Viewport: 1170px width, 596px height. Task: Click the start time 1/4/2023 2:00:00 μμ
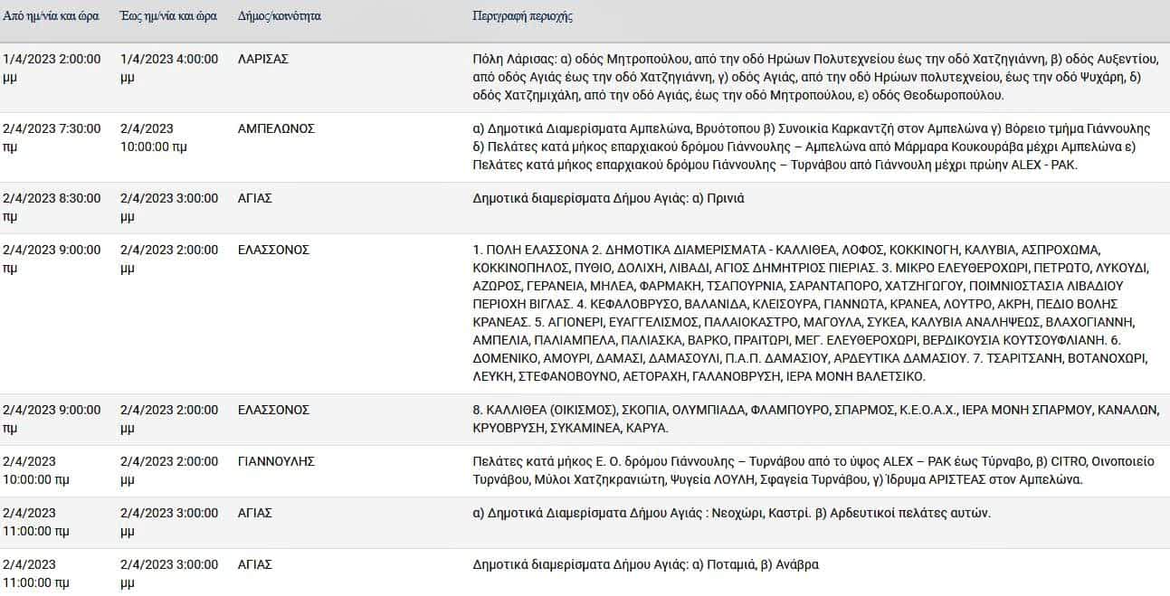[x=52, y=68]
